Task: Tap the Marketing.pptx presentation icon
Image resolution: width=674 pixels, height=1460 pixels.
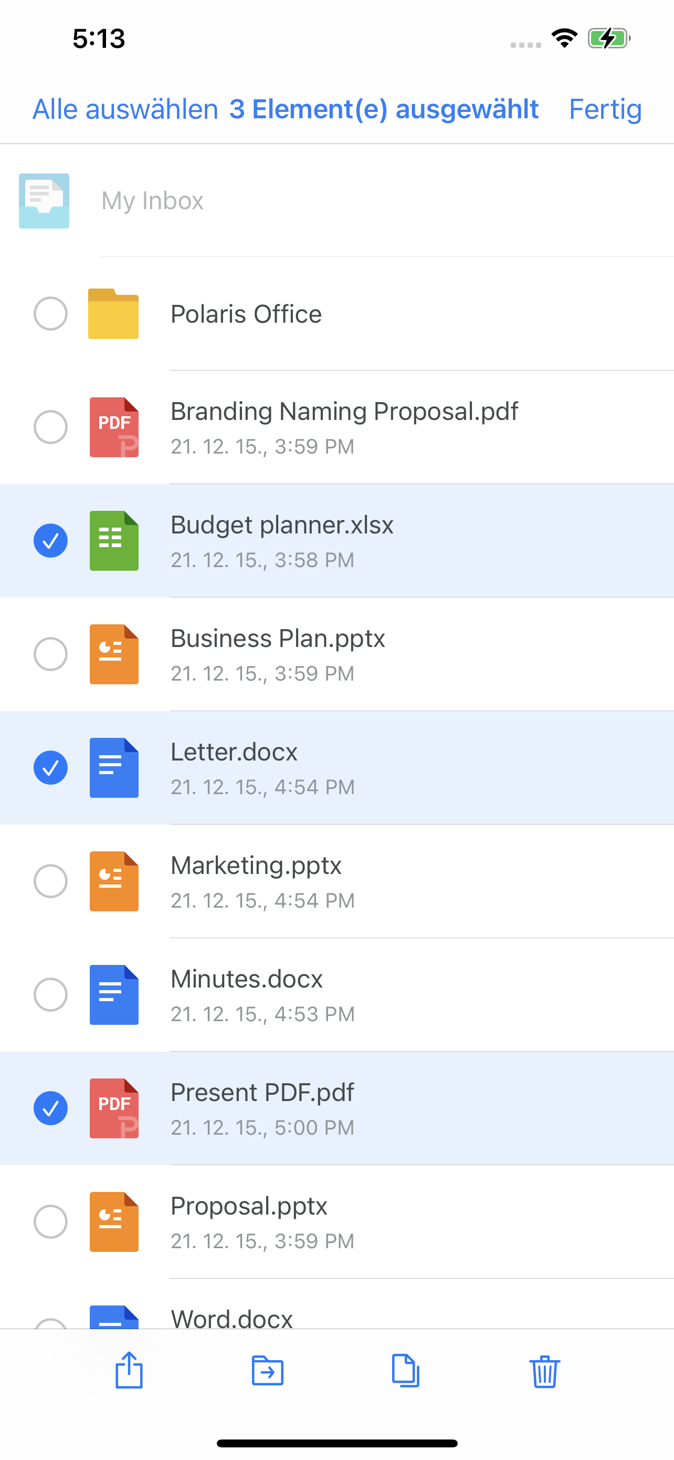Action: tap(114, 881)
